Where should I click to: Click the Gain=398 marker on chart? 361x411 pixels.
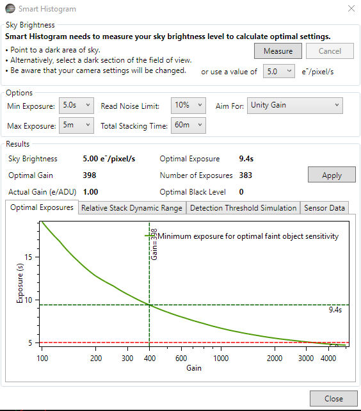coord(154,245)
